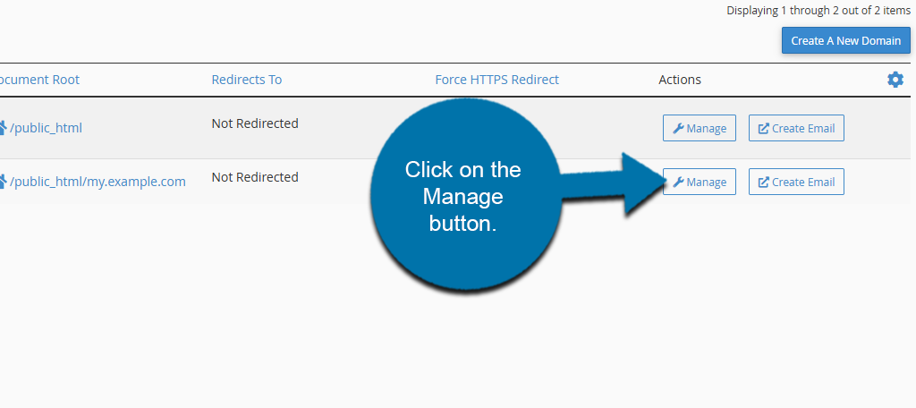Viewport: 916px width, 408px height.
Task: Sort by the Force HTTPS Redirect column
Action: [x=496, y=80]
